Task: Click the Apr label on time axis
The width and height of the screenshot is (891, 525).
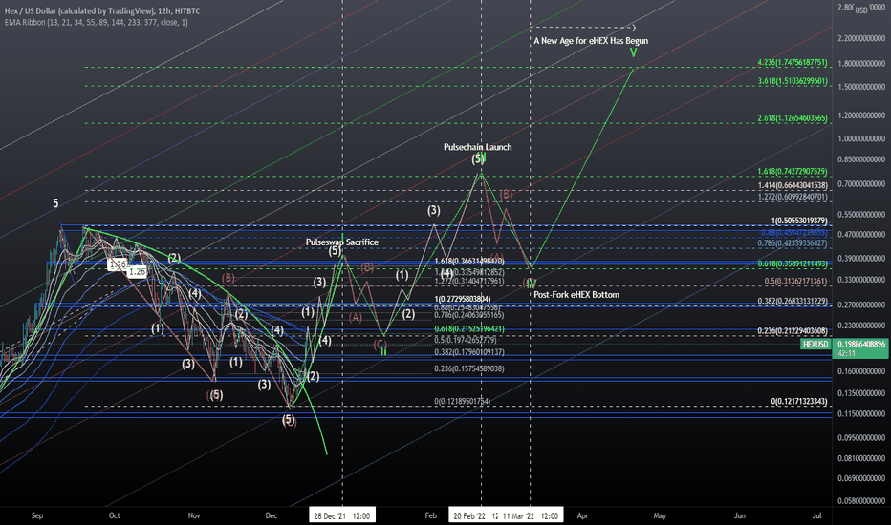Action: [582, 515]
